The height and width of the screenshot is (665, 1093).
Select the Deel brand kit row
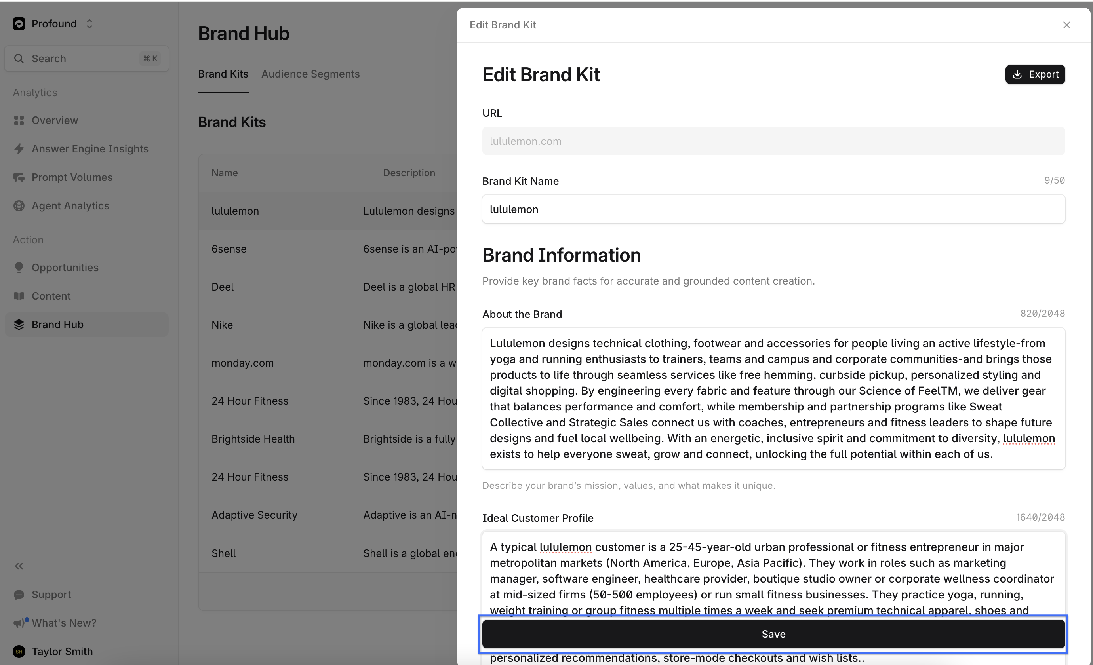(x=328, y=287)
